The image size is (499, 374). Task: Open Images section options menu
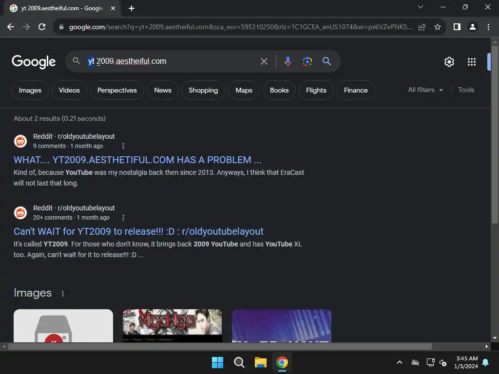pos(63,294)
